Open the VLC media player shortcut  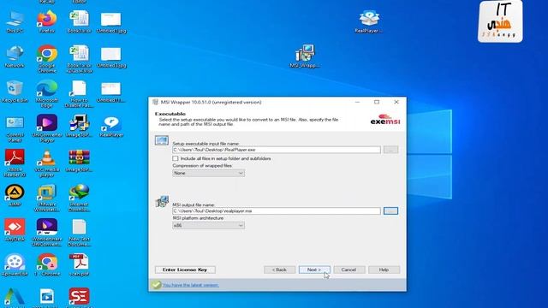click(x=47, y=163)
